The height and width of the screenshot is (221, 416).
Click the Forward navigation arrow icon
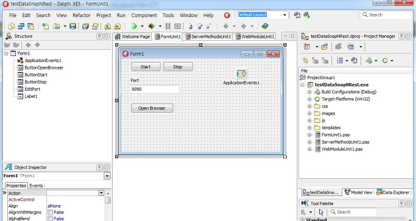(243, 26)
